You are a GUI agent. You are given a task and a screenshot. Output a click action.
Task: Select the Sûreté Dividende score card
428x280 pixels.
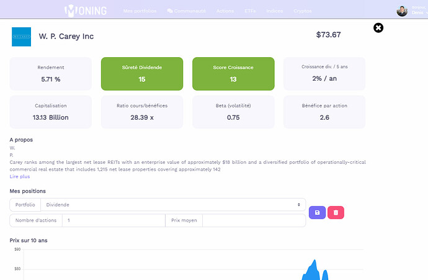(x=142, y=74)
